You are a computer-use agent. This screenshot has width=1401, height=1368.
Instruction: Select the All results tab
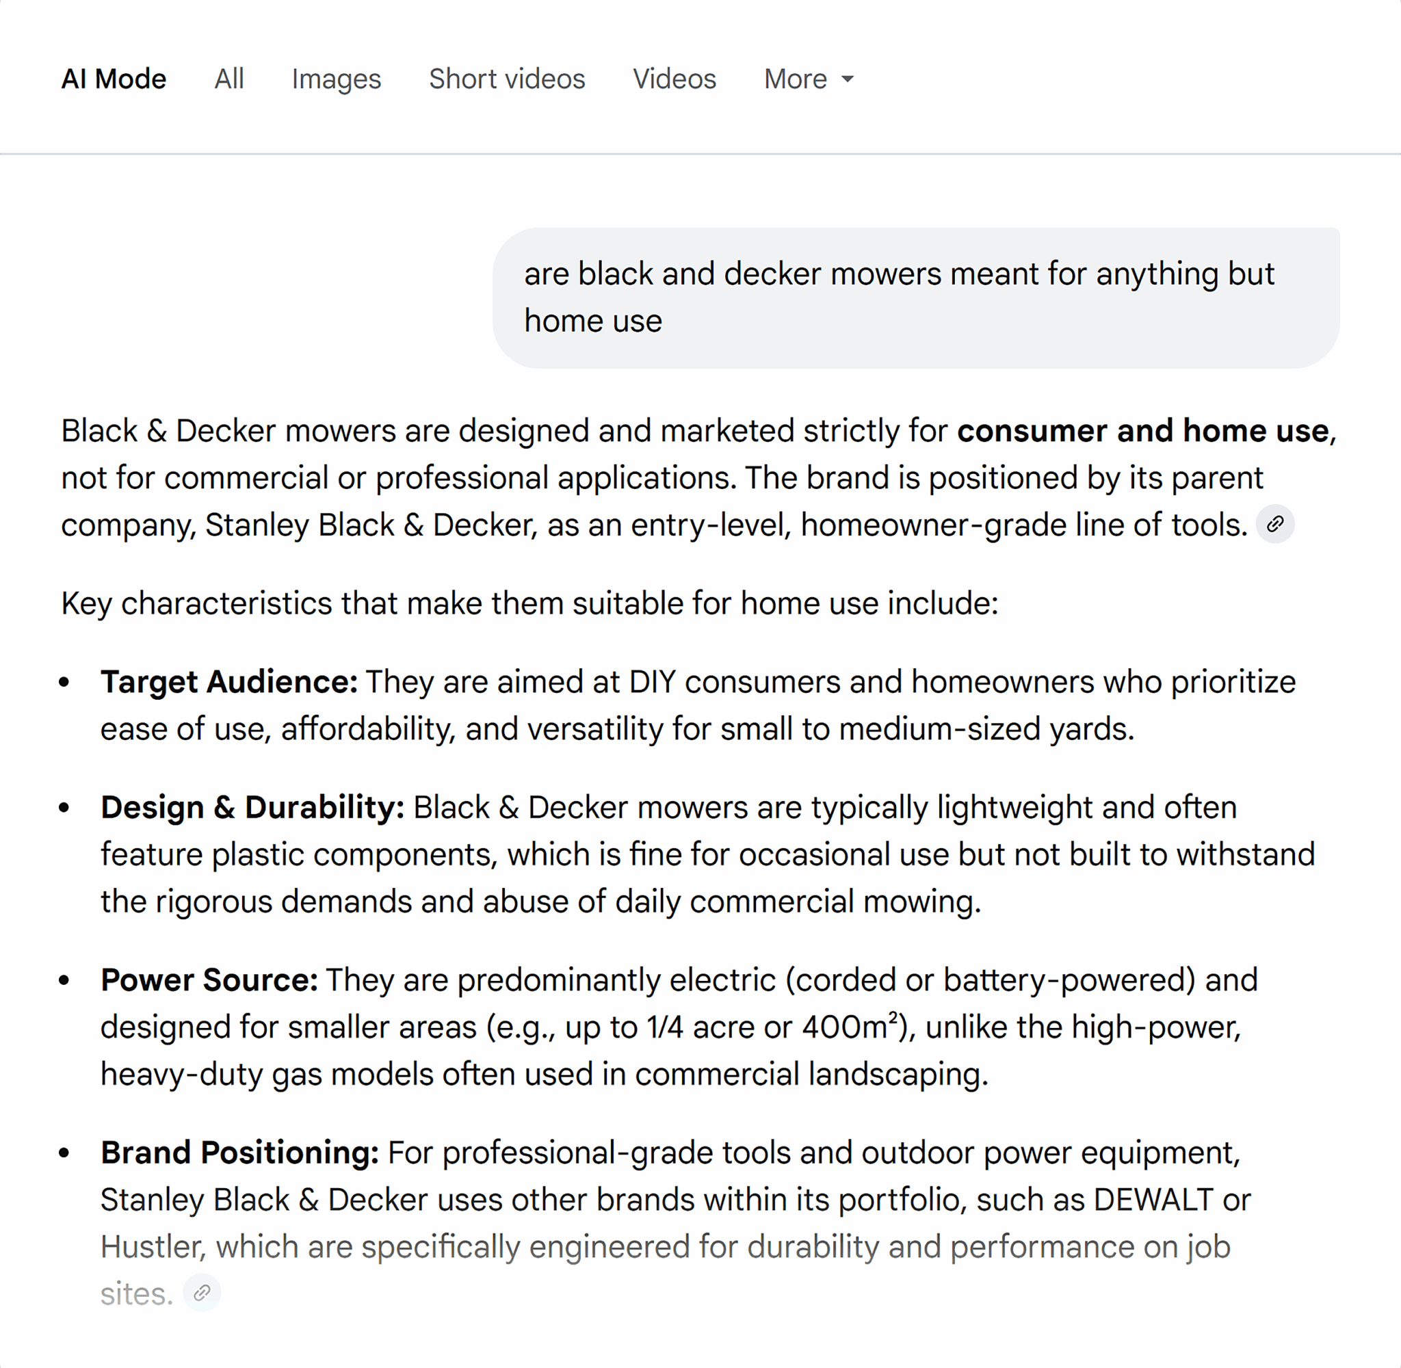pyautogui.click(x=229, y=79)
